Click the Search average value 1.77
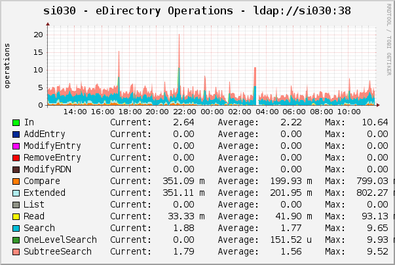The height and width of the screenshot is (265, 395). click(291, 228)
